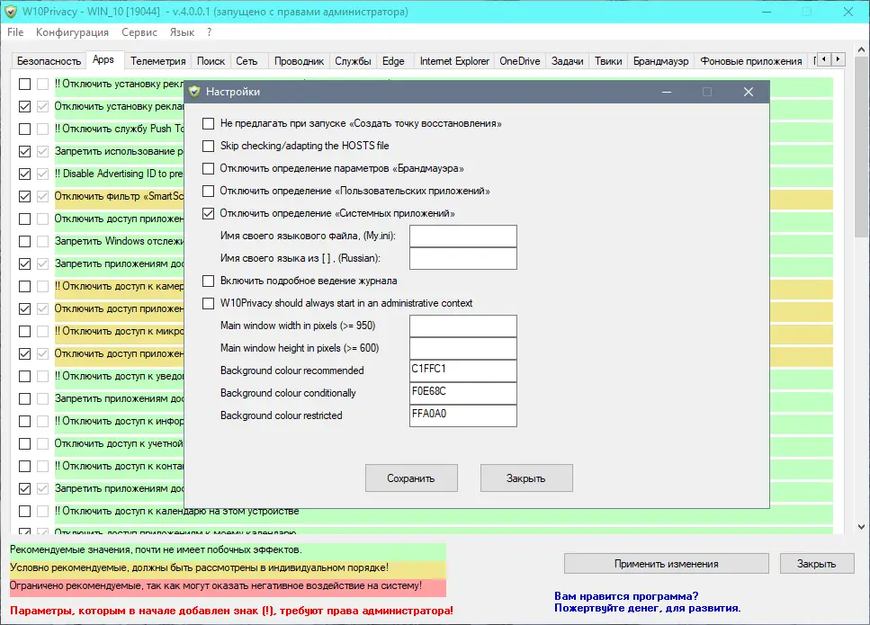The image size is (870, 625).
Task: Open the Язык menu
Action: pyautogui.click(x=182, y=32)
